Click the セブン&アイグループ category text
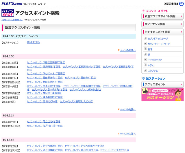This screenshot has height=153, width=185. pos(158,39)
